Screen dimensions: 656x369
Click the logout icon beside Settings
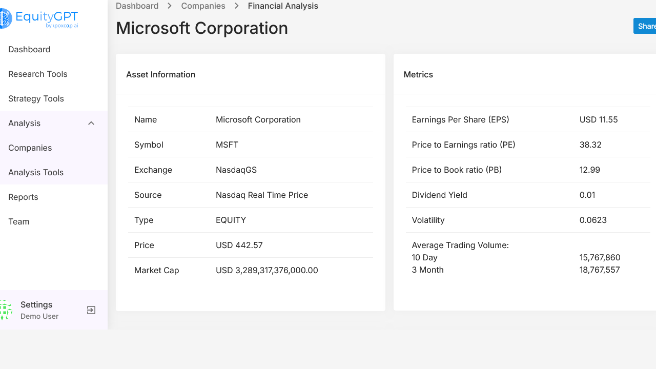click(x=91, y=310)
